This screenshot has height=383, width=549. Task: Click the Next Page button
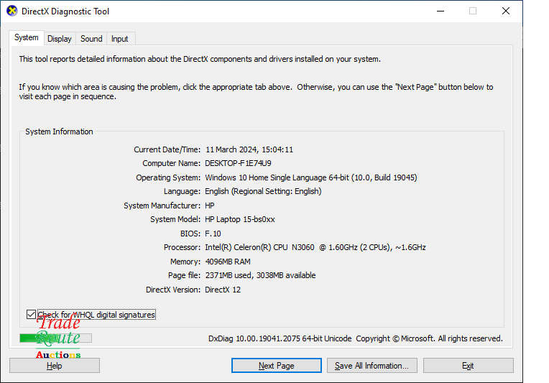[276, 366]
